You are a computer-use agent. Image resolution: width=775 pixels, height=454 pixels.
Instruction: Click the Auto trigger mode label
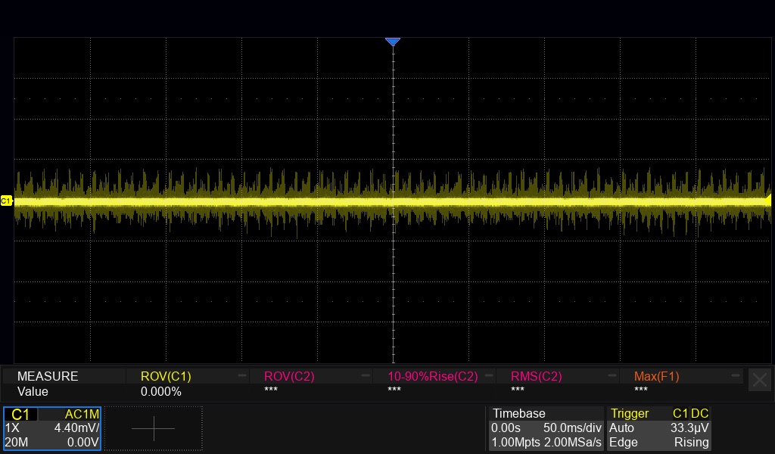(621, 428)
